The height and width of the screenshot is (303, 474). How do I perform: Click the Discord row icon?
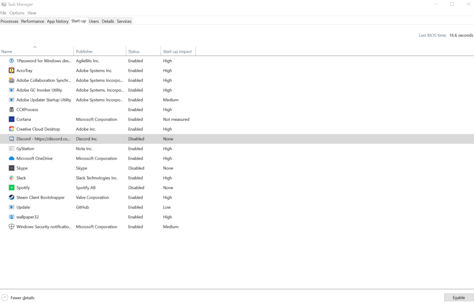pyautogui.click(x=11, y=139)
